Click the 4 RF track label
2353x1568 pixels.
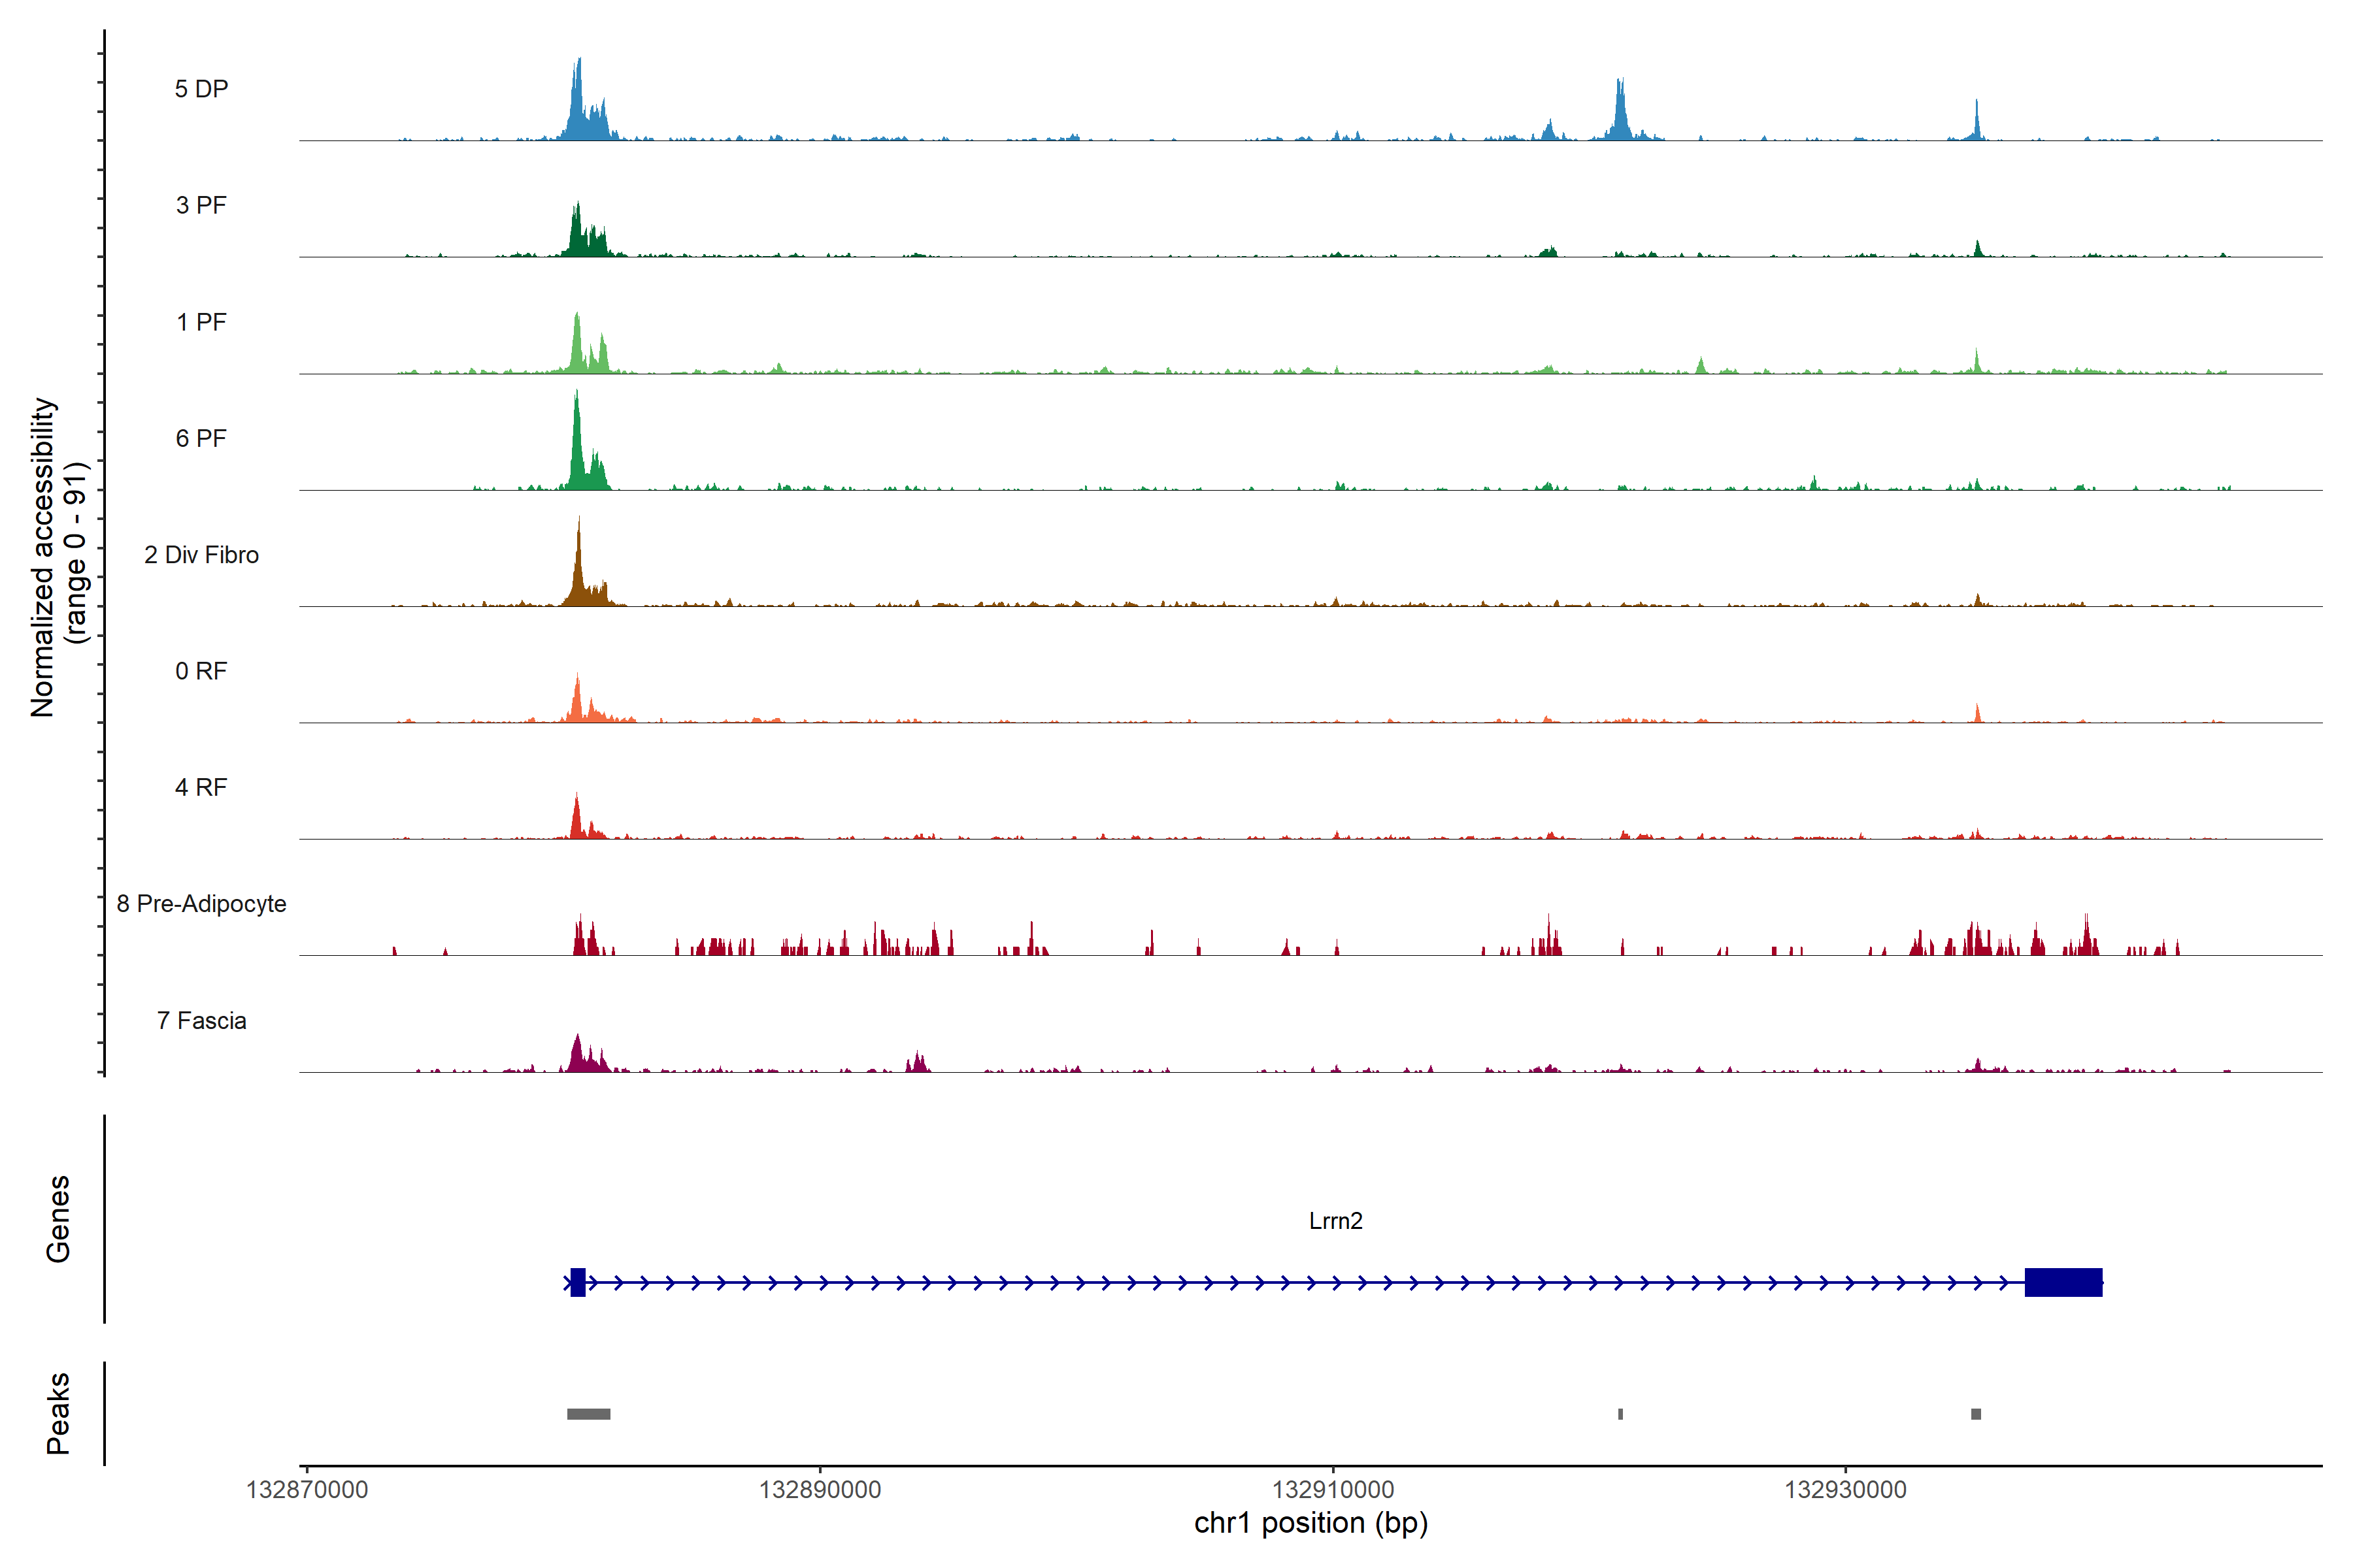[201, 787]
